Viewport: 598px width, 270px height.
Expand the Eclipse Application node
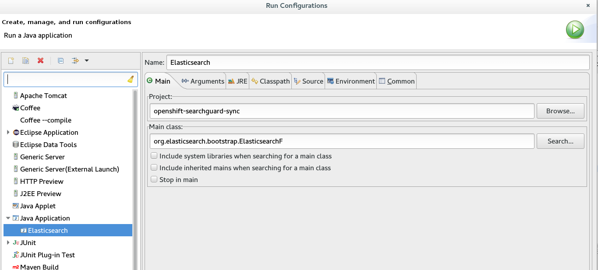tap(8, 132)
